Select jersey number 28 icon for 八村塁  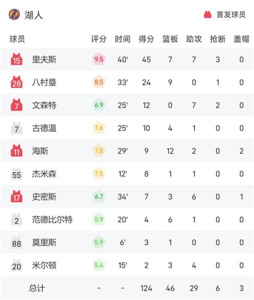(x=17, y=82)
